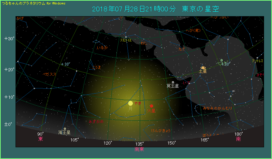Select the みなみのかんむり constellation label
The width and height of the screenshot is (272, 159).
(x=217, y=108)
